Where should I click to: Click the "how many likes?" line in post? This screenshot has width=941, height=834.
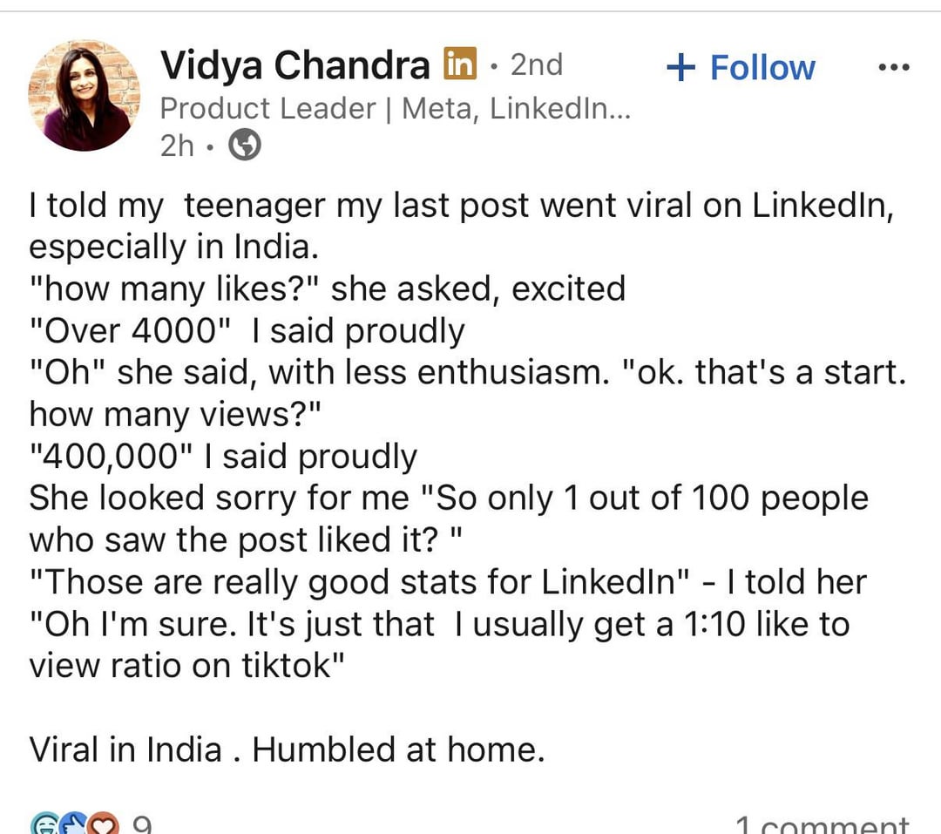pos(328,289)
